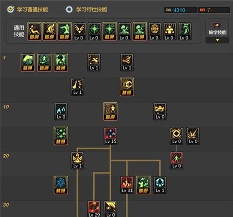Select the Lv 31 flame skill icon

[127, 185]
